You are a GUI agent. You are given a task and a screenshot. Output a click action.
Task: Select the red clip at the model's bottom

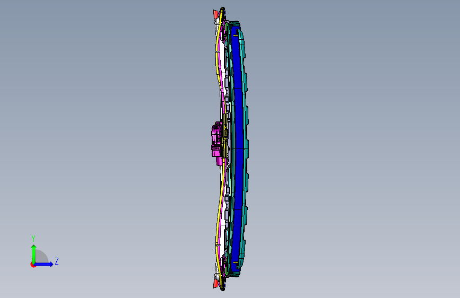point(216,283)
